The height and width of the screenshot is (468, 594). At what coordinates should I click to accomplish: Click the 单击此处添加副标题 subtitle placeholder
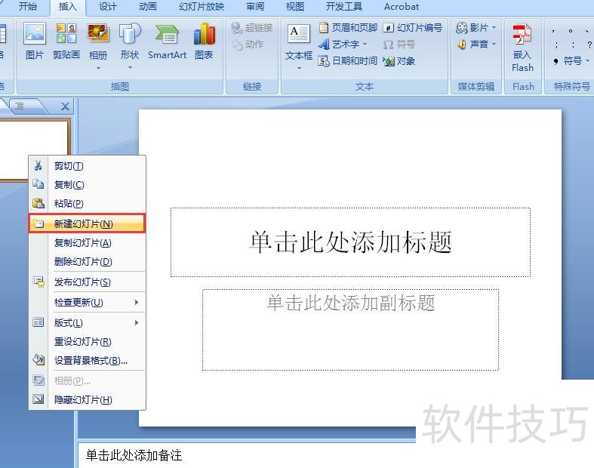(350, 330)
